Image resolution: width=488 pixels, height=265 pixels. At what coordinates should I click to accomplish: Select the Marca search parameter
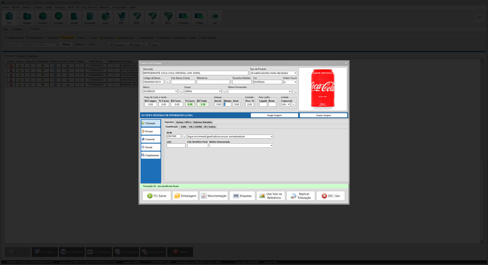[x=81, y=38]
